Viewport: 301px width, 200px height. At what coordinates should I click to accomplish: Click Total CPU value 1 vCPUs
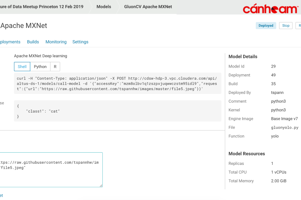pos(279,172)
